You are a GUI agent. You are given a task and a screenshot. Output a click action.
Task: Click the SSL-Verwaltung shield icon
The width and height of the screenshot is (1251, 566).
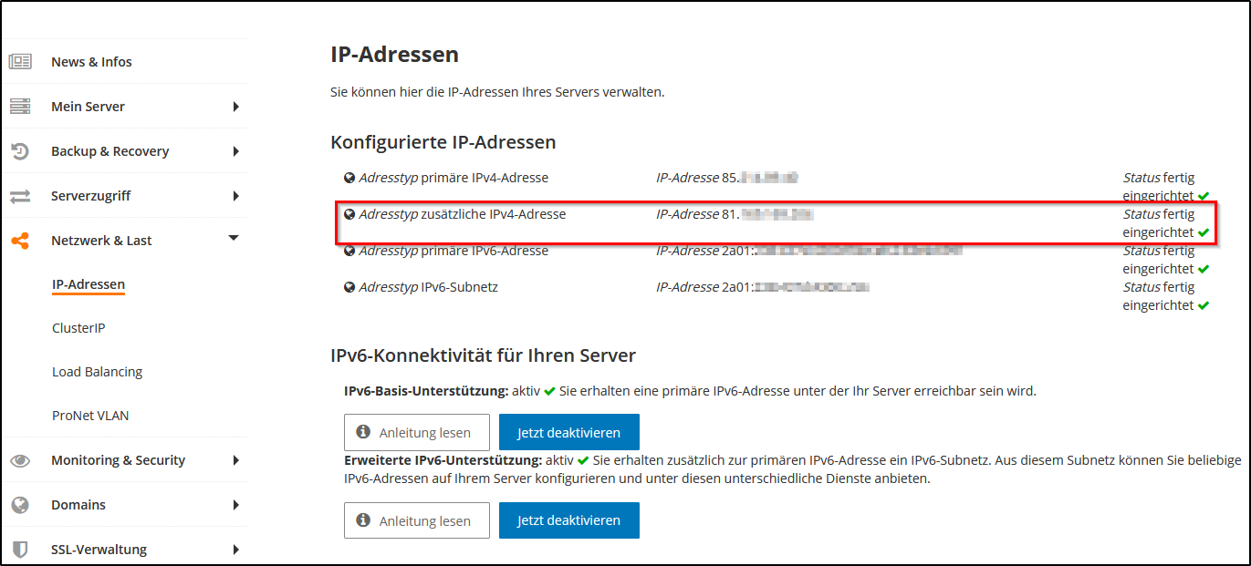coord(19,549)
